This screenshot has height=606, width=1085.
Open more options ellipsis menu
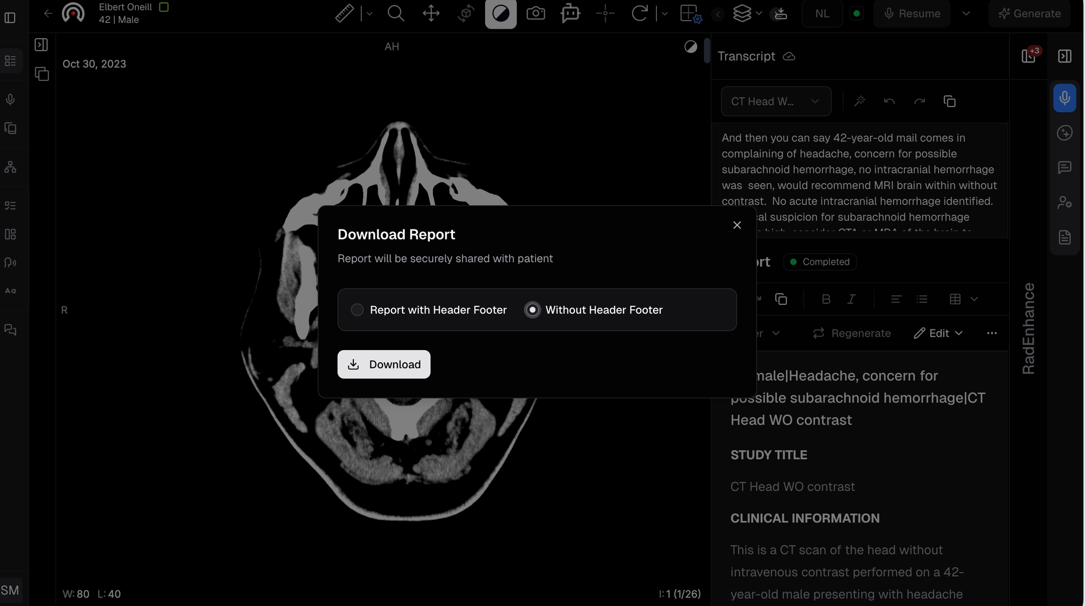pyautogui.click(x=992, y=333)
